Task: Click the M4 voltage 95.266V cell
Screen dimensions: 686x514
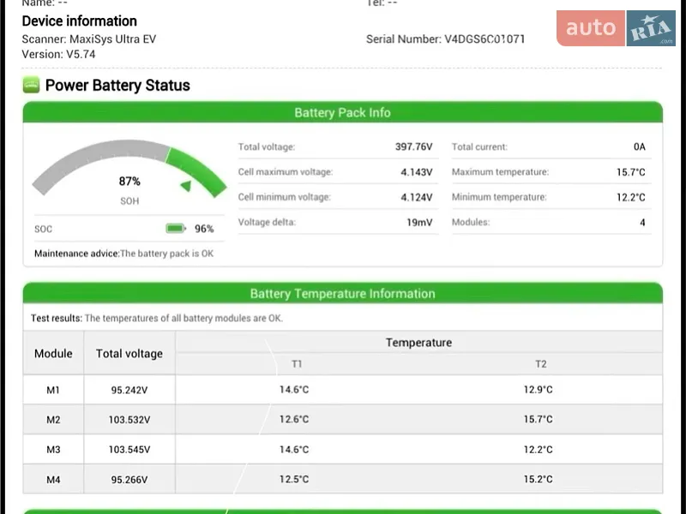Action: (129, 480)
